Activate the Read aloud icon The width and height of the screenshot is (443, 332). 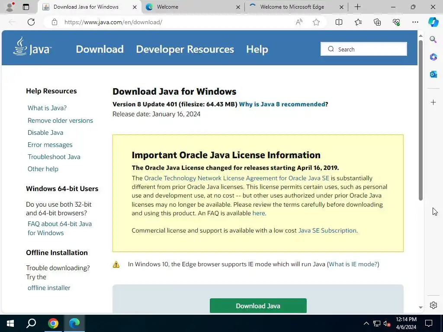click(x=299, y=22)
